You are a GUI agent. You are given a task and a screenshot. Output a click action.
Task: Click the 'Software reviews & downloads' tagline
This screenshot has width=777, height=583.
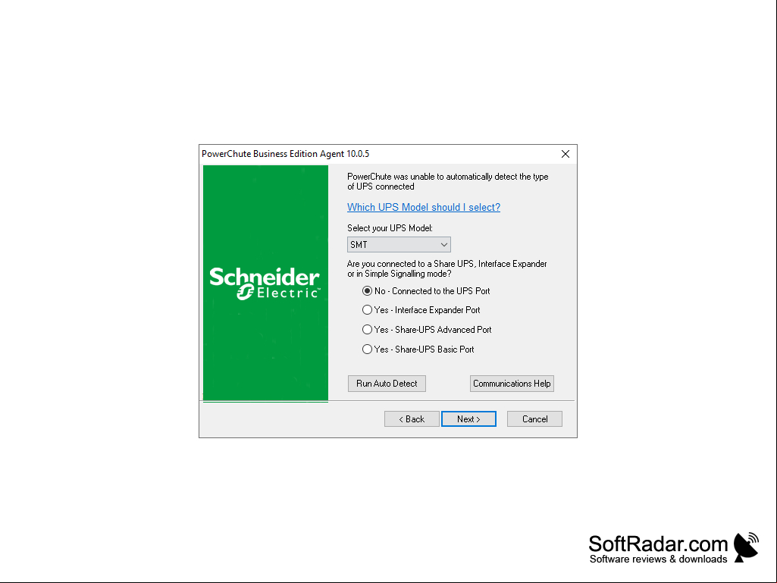(x=659, y=559)
